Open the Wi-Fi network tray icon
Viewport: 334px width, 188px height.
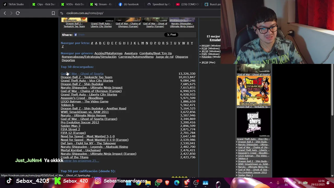tap(294, 183)
